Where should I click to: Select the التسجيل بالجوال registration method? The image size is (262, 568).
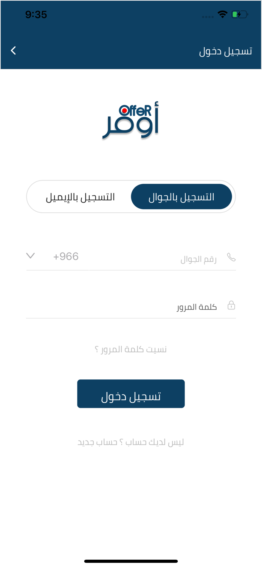181,196
